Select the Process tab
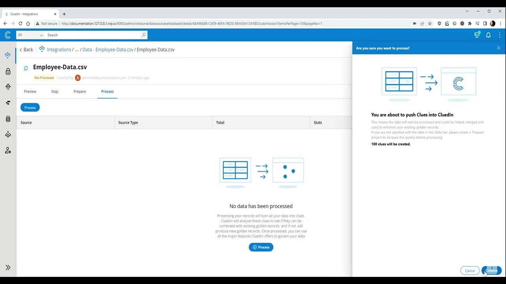 point(107,92)
